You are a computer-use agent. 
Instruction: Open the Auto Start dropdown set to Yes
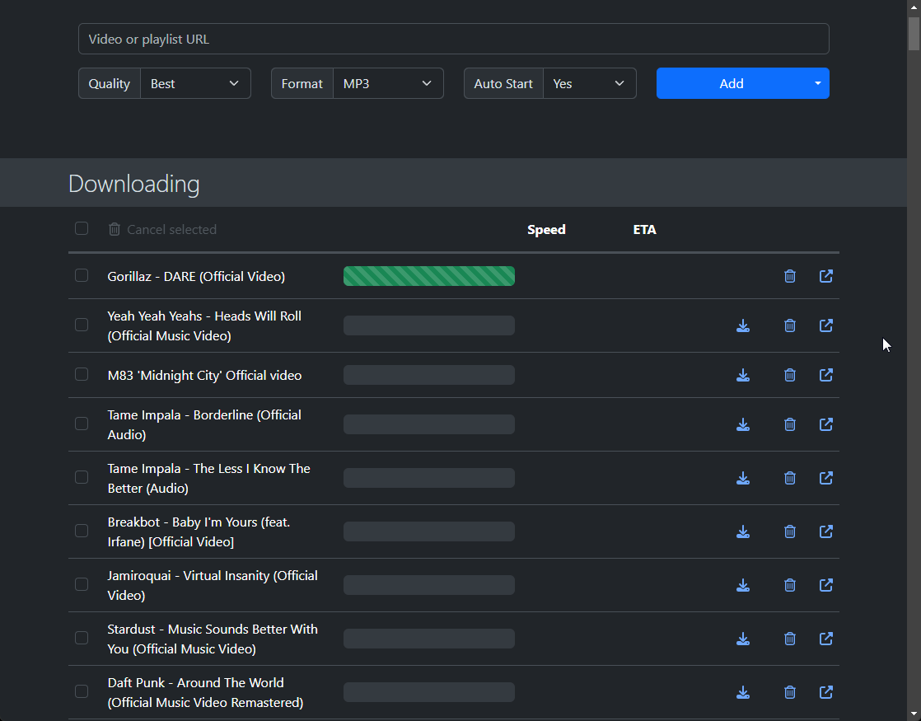[590, 83]
